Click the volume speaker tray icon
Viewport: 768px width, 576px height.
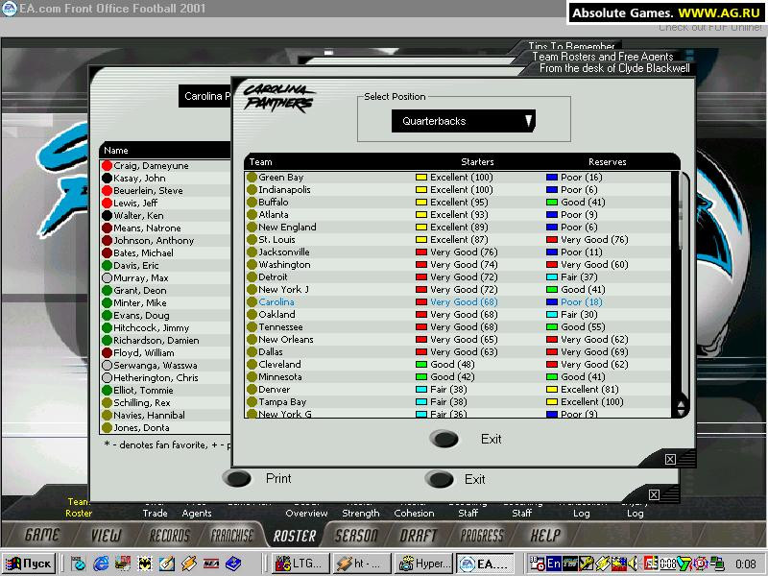pyautogui.click(x=634, y=564)
